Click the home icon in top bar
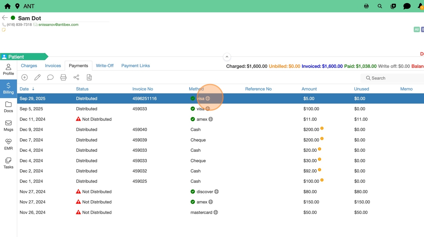424x237 pixels. coord(7,6)
